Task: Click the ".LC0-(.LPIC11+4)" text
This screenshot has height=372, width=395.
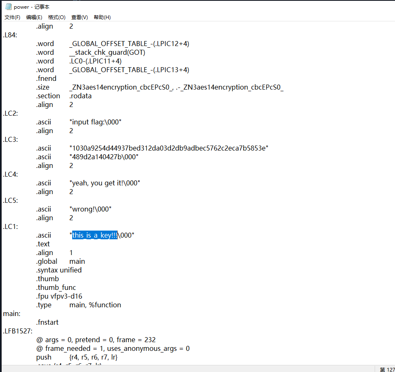Action: click(95, 61)
